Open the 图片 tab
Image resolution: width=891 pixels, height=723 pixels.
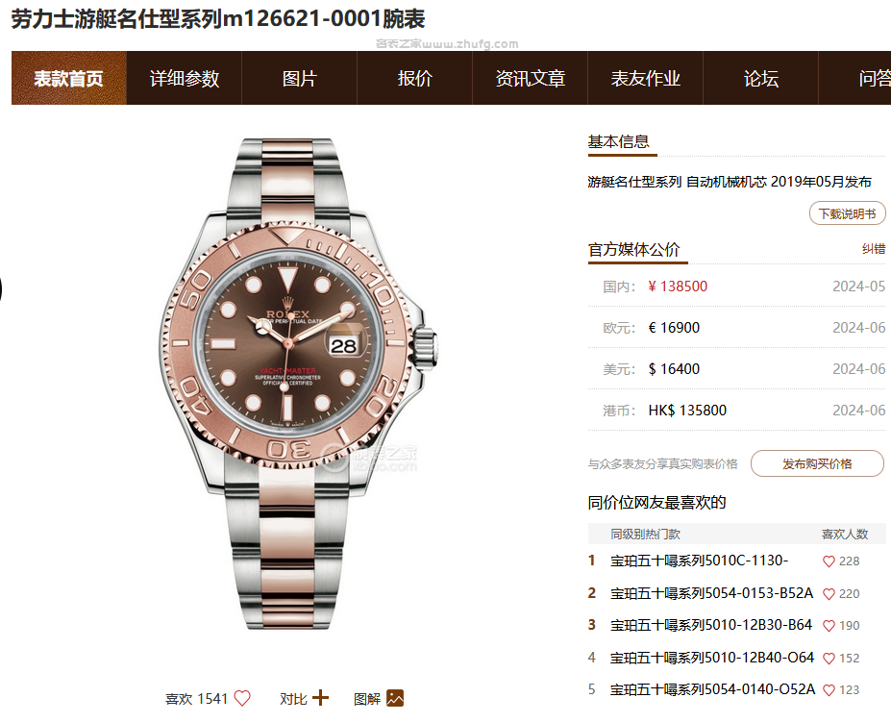(300, 78)
